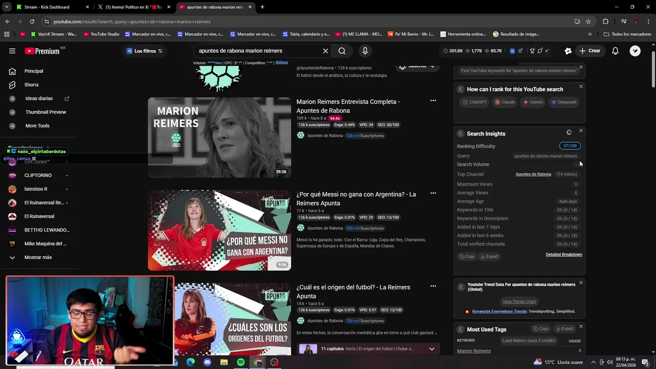Screen dimensions: 656x369
Task: Open Ideas diarias in sidebar
Action: pyautogui.click(x=39, y=98)
